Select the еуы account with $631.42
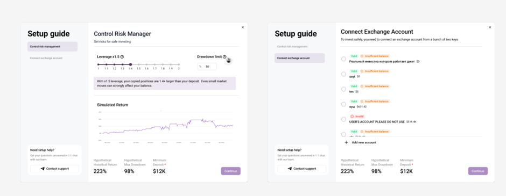506x196 pixels. click(343, 104)
